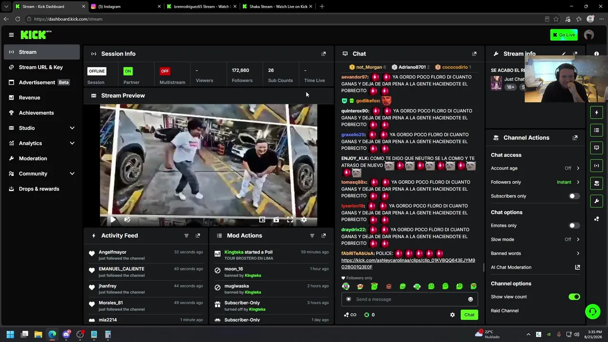Open Slow mode options

[535, 239]
